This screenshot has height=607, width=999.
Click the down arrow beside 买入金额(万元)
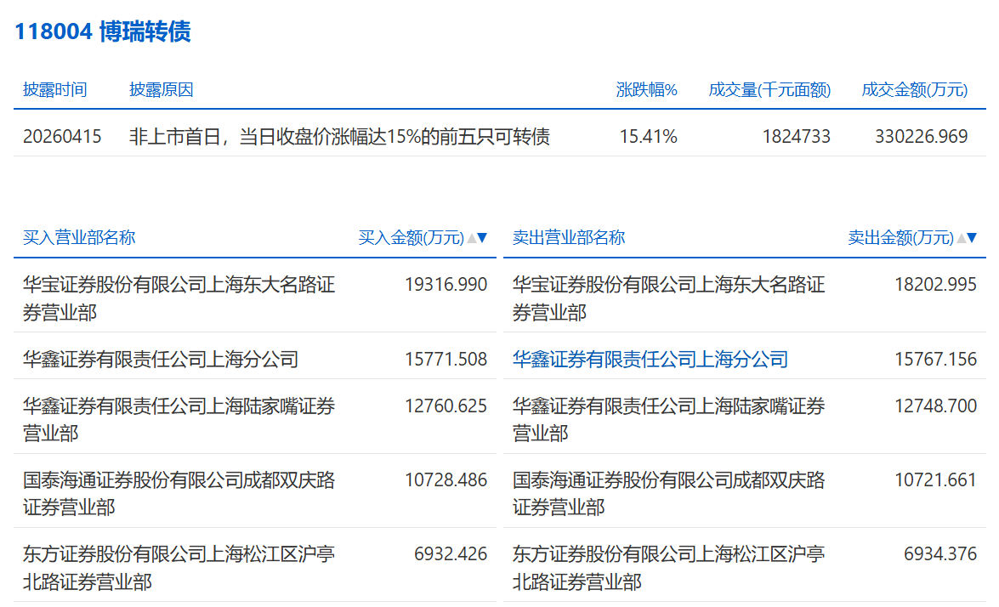(482, 238)
